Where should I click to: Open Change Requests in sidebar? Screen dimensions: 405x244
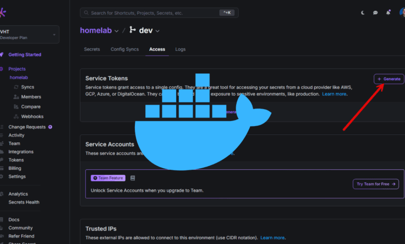pyautogui.click(x=27, y=127)
